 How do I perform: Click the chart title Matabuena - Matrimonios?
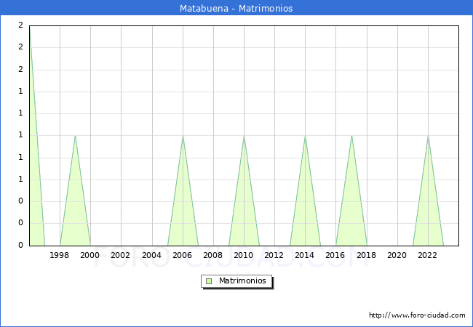(x=236, y=9)
